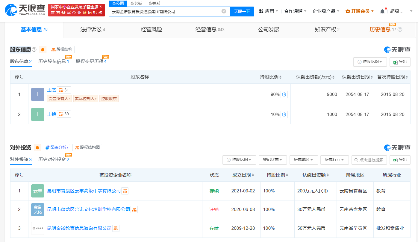418x242 pixels.
Task: Click the 点击进行搜索 investment search field
Action: (x=369, y=160)
